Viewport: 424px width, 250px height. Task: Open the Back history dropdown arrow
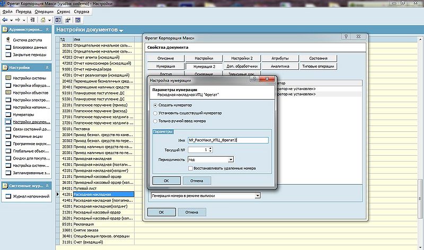[11, 20]
